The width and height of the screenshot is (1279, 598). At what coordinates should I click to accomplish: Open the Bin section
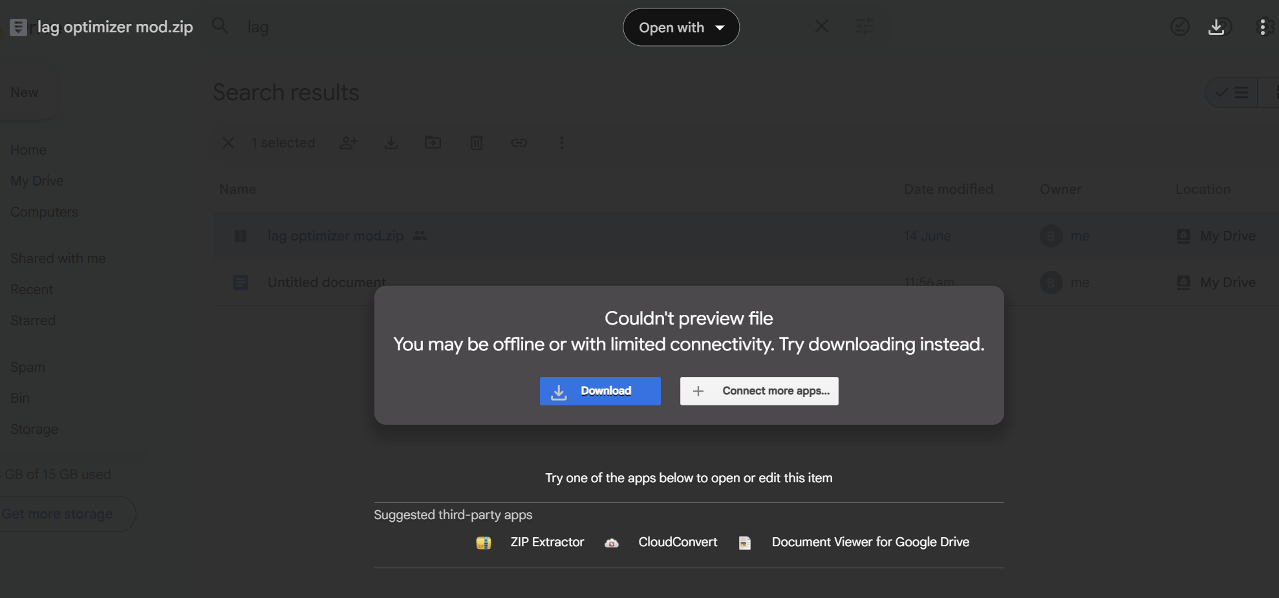pyautogui.click(x=20, y=398)
